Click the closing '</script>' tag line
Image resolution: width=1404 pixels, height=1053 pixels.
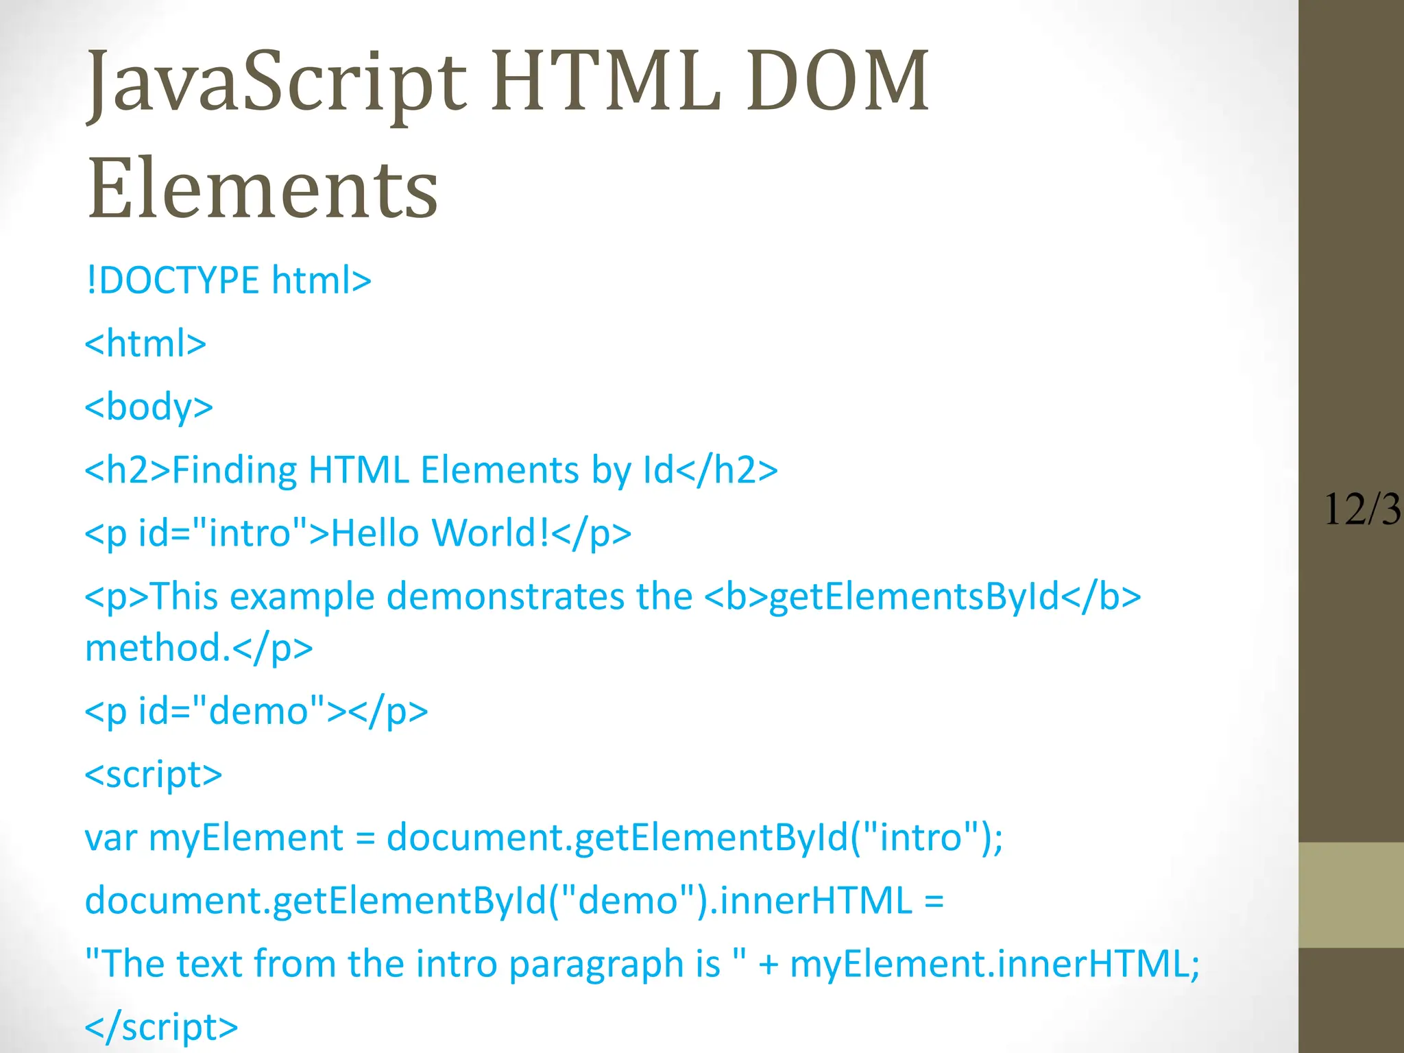tap(162, 1027)
